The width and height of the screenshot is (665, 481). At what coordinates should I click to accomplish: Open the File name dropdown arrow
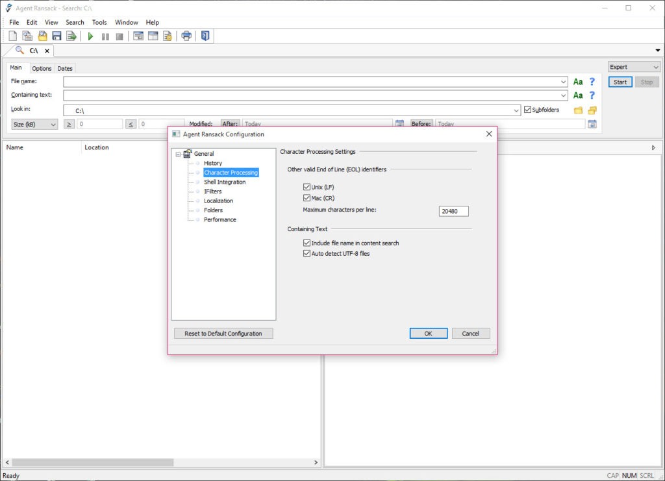(563, 82)
